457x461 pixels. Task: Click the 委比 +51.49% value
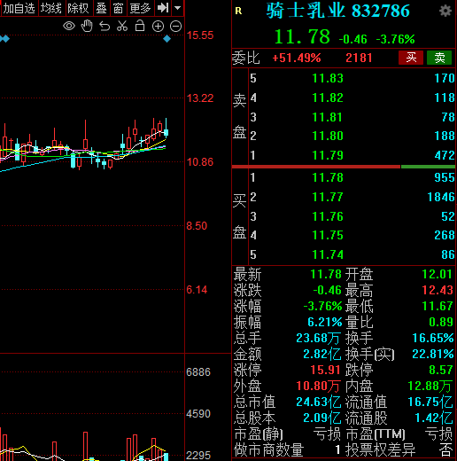[x=297, y=58]
